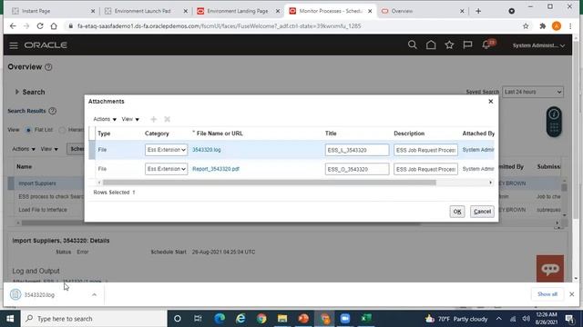Select the Import Suppliers row
Viewport: 583px width, 327px height.
46,183
